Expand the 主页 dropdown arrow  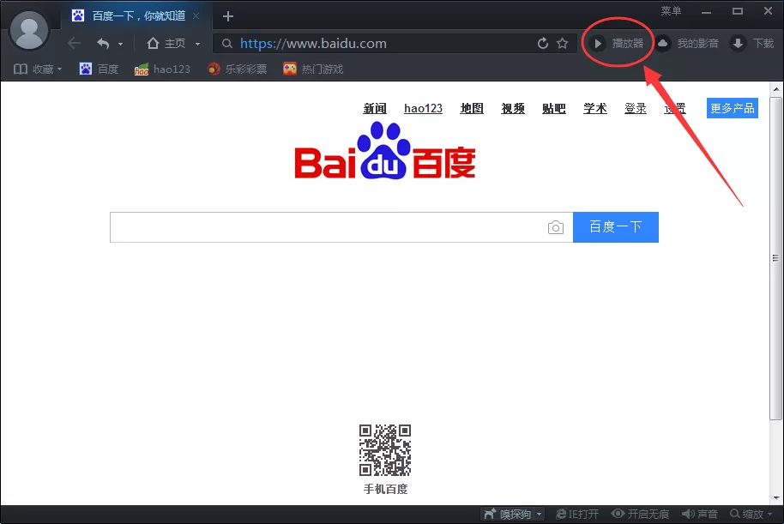click(x=197, y=44)
